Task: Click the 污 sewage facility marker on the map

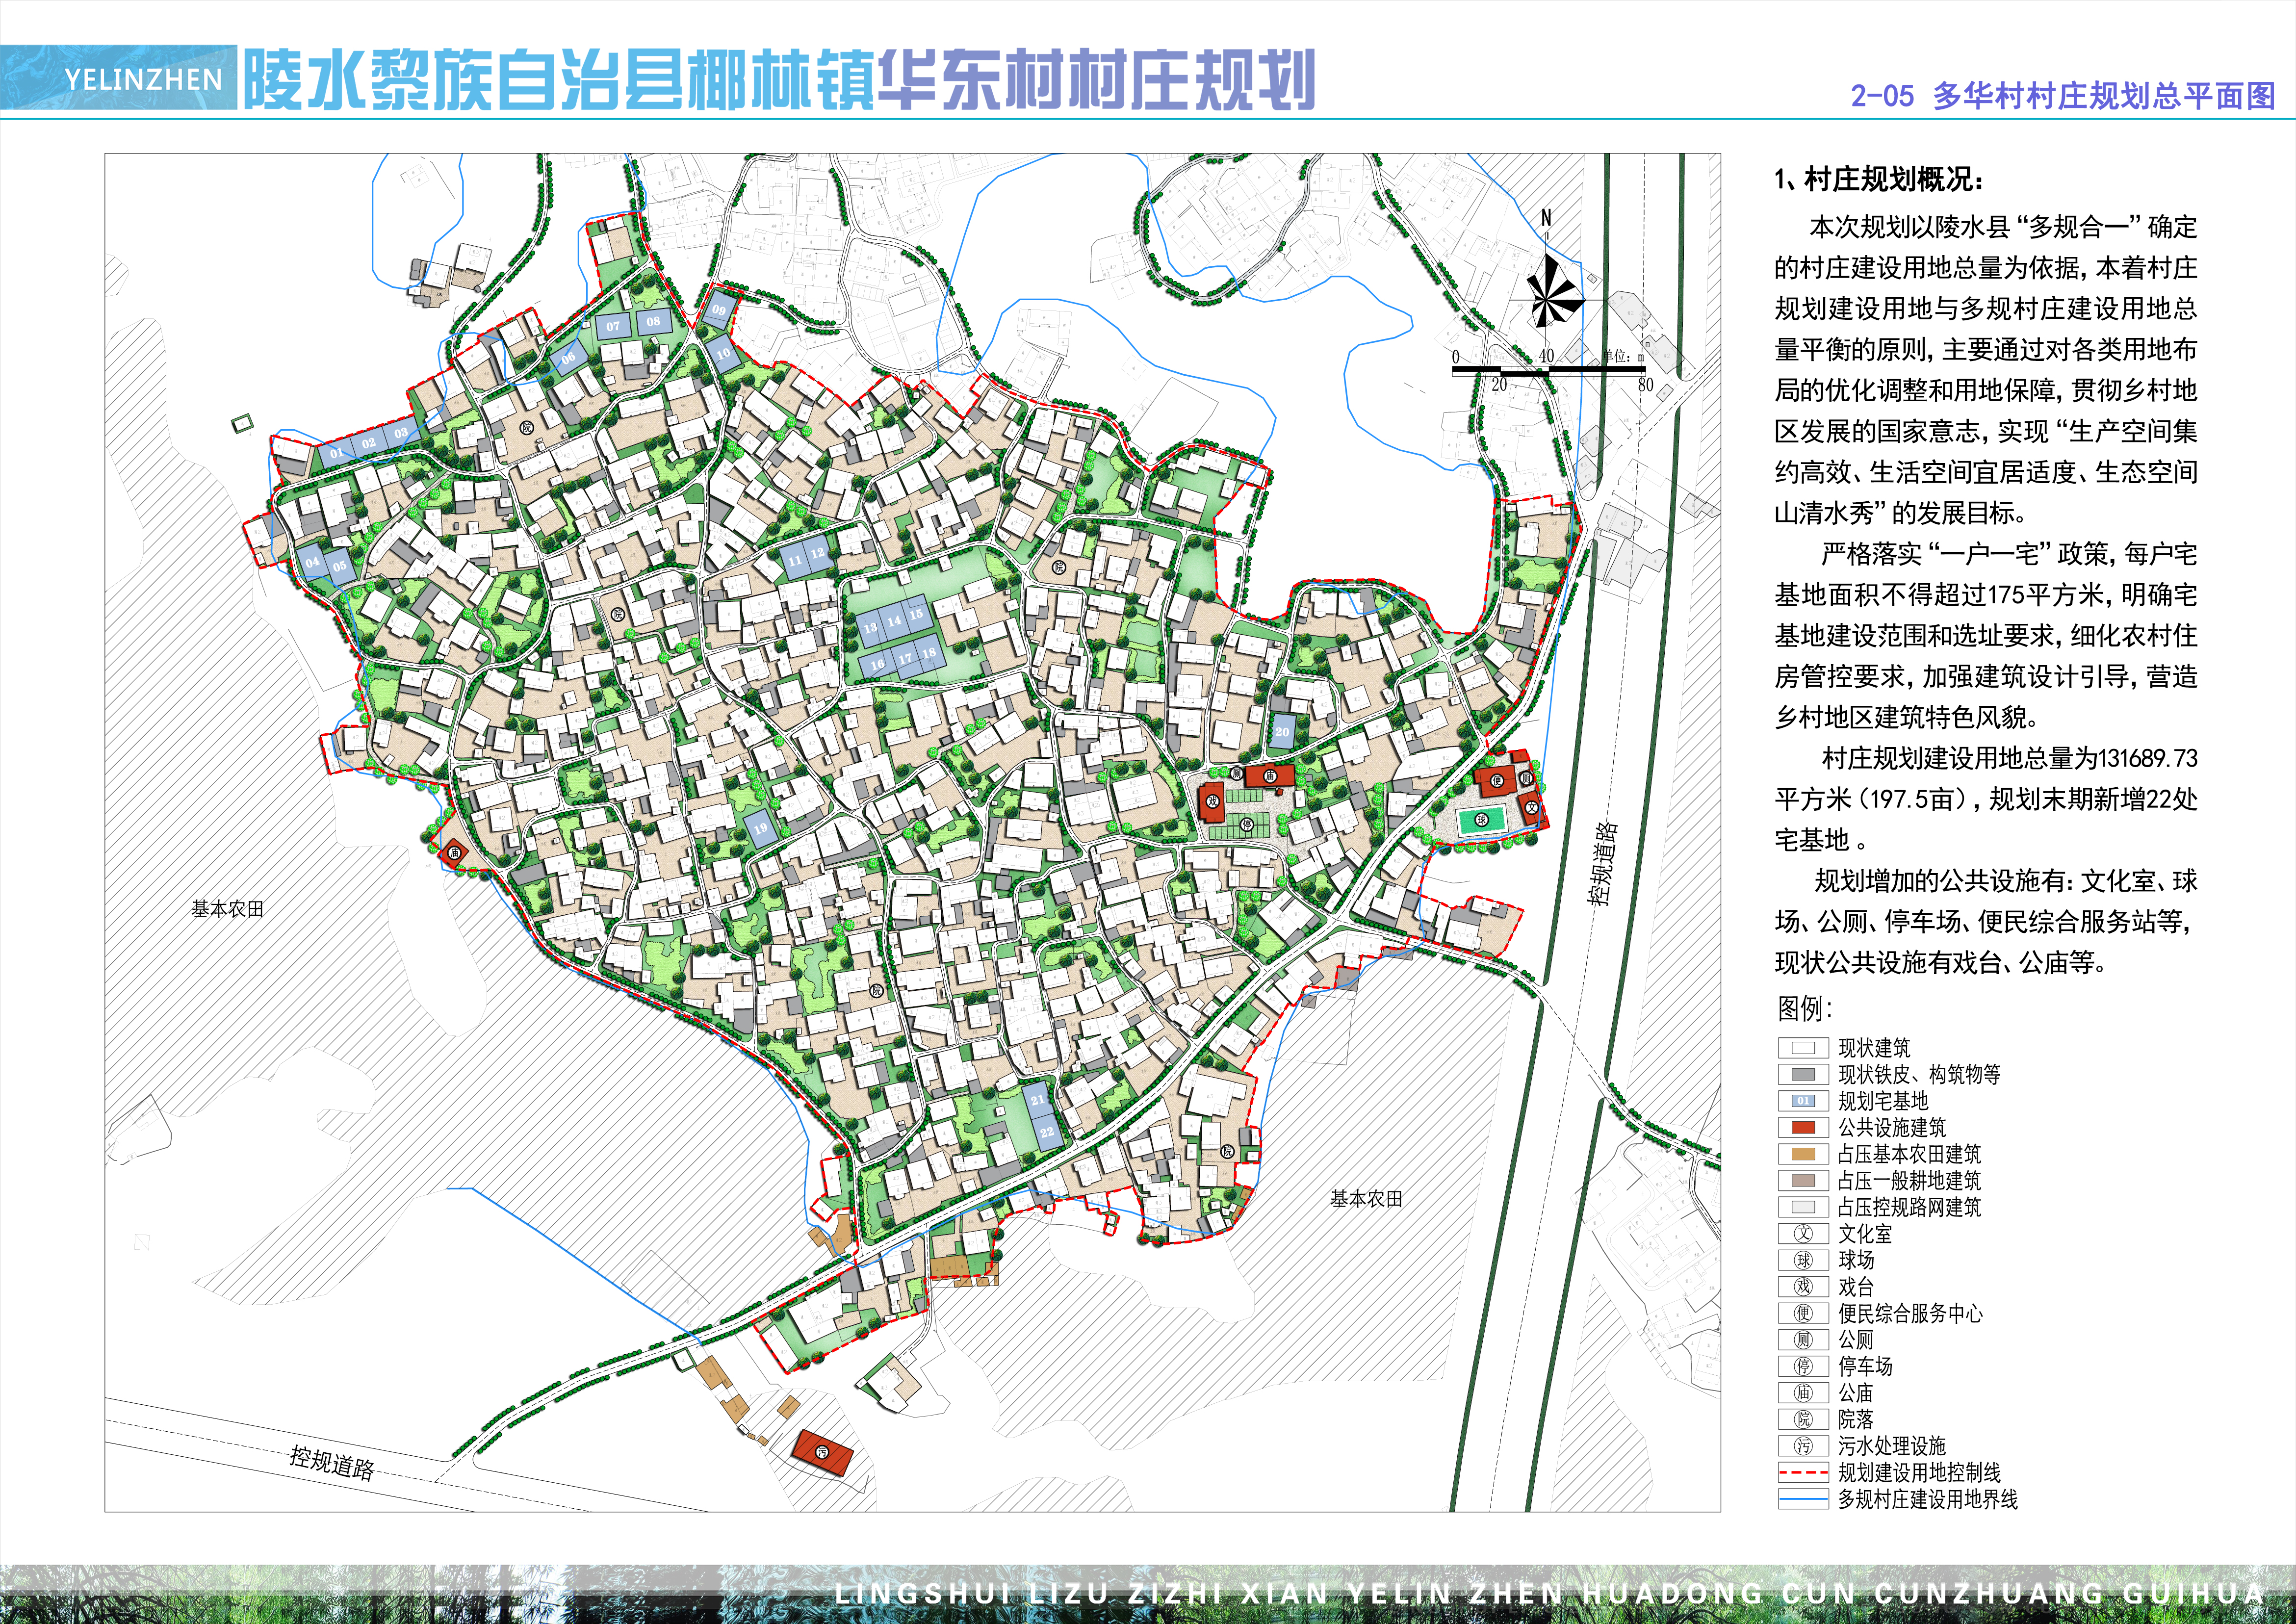Action: click(822, 1452)
